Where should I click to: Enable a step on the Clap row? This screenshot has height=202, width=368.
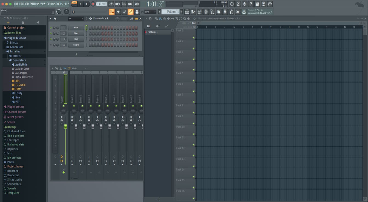(90, 33)
